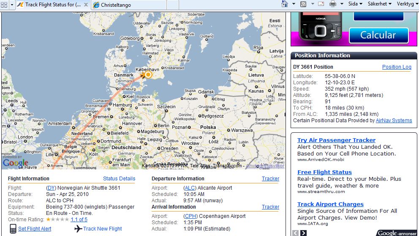
Task: Switch to the Track Flight Status tab
Action: click(x=50, y=5)
